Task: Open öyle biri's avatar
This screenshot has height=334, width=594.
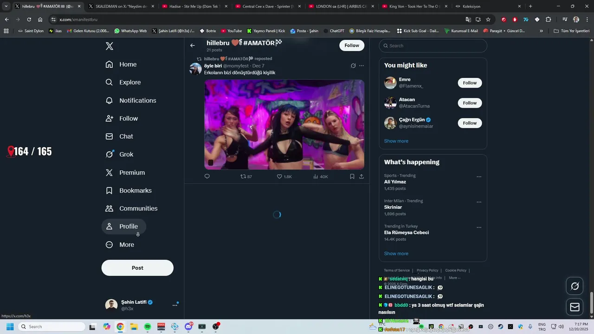Action: [195, 69]
